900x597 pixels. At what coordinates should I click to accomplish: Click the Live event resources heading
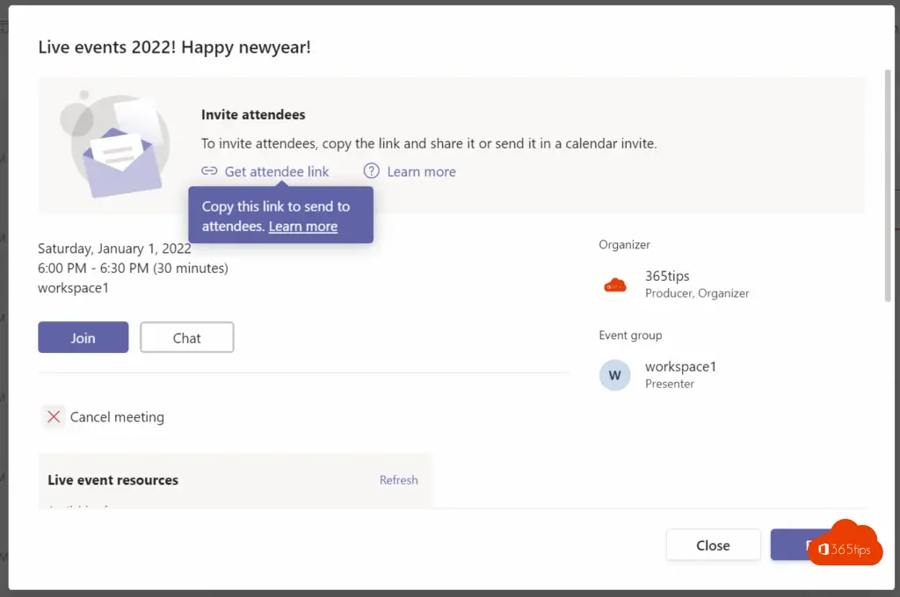tap(113, 480)
